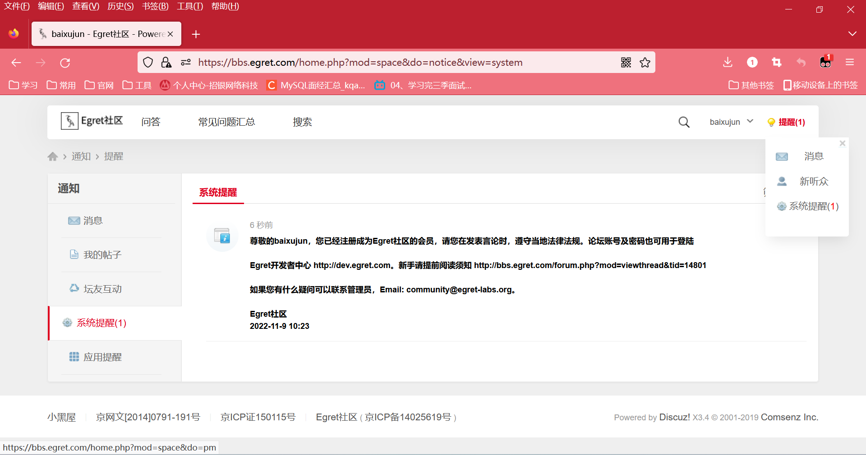
Task: Open 个人中心-招银网络科技 bookmark
Action: (x=209, y=85)
